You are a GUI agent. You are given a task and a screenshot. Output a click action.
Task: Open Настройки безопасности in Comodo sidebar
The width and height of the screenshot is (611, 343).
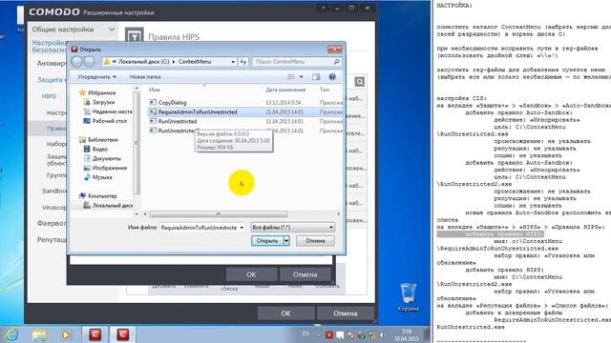pyautogui.click(x=50, y=47)
